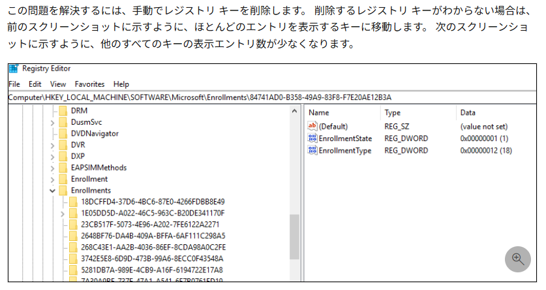Click the registry path address bar
546x290 pixels.
272,97
